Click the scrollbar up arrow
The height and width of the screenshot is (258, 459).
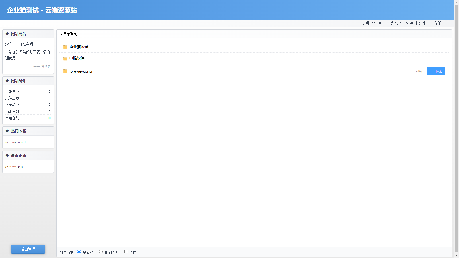(x=456, y=2)
